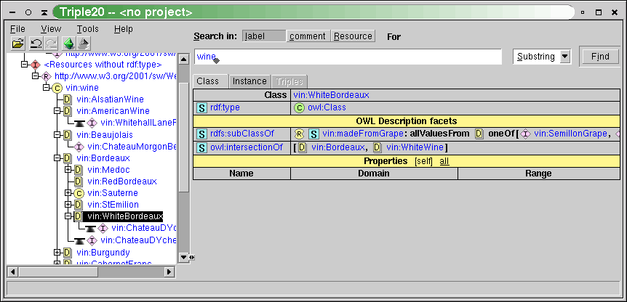This screenshot has width=627, height=302.
Task: Click the S icon beside rdf:type
Action: point(201,107)
